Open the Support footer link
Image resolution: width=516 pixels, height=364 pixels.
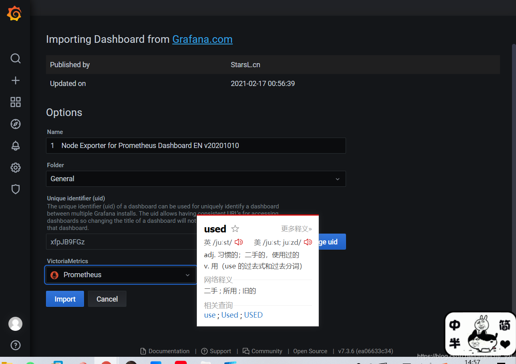pyautogui.click(x=216, y=351)
